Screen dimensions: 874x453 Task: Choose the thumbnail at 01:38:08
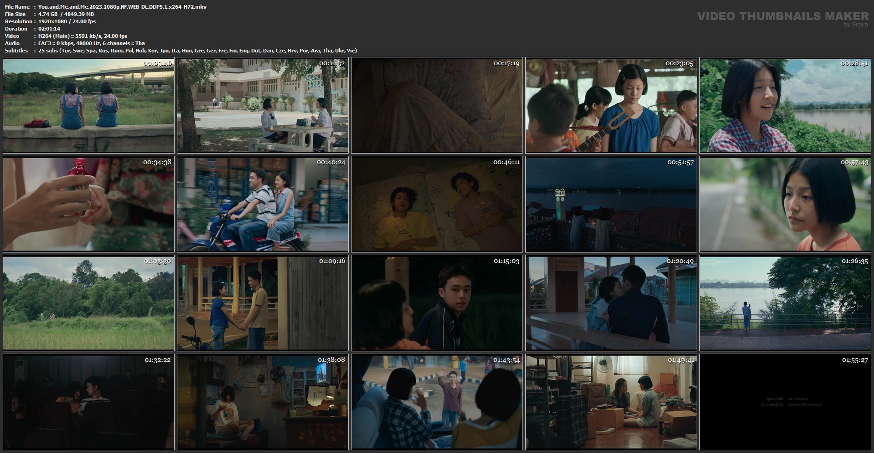coord(263,402)
